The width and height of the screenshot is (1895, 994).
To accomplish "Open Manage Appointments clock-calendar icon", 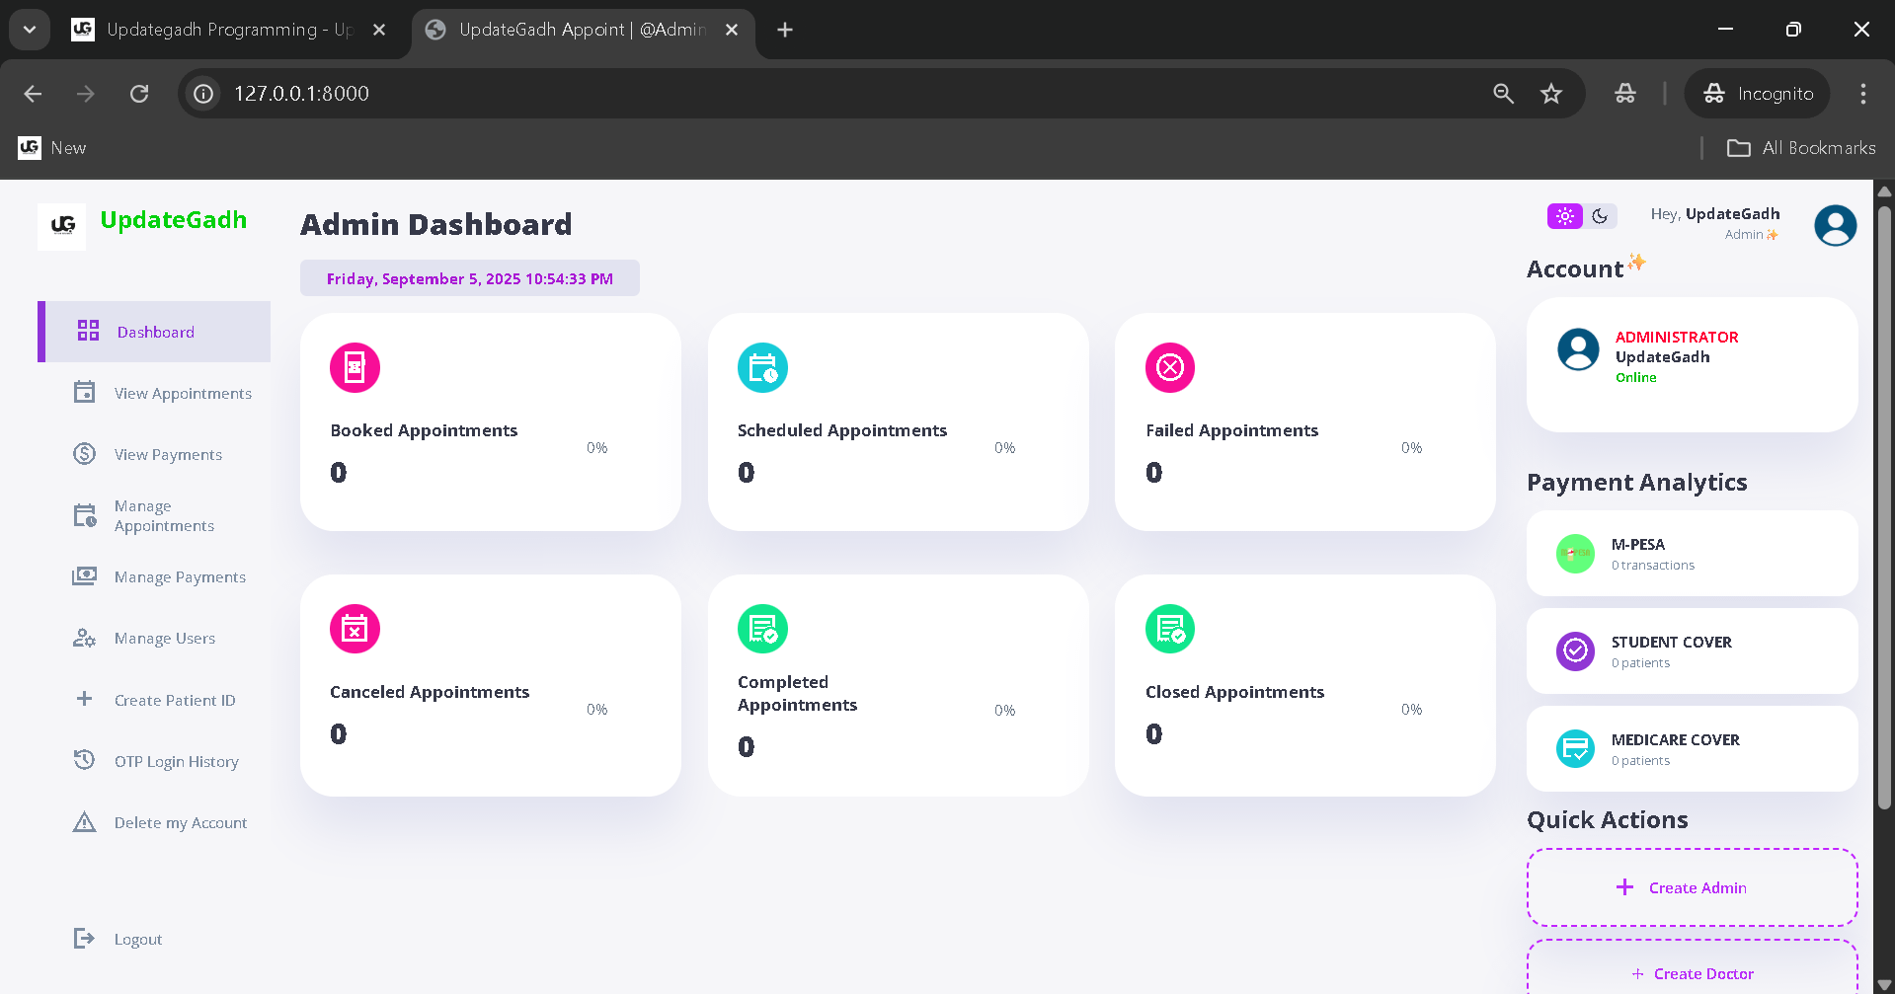I will point(85,515).
